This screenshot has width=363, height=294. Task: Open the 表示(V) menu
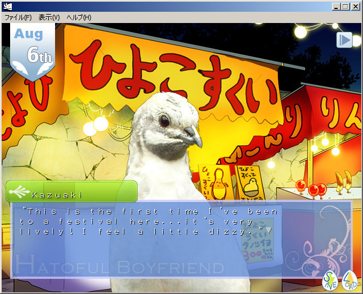(49, 17)
